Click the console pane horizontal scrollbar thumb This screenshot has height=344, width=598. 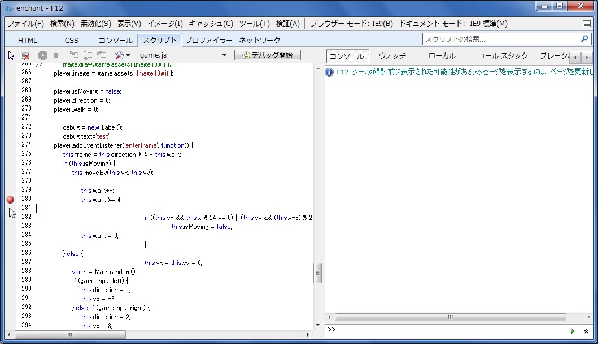click(451, 317)
